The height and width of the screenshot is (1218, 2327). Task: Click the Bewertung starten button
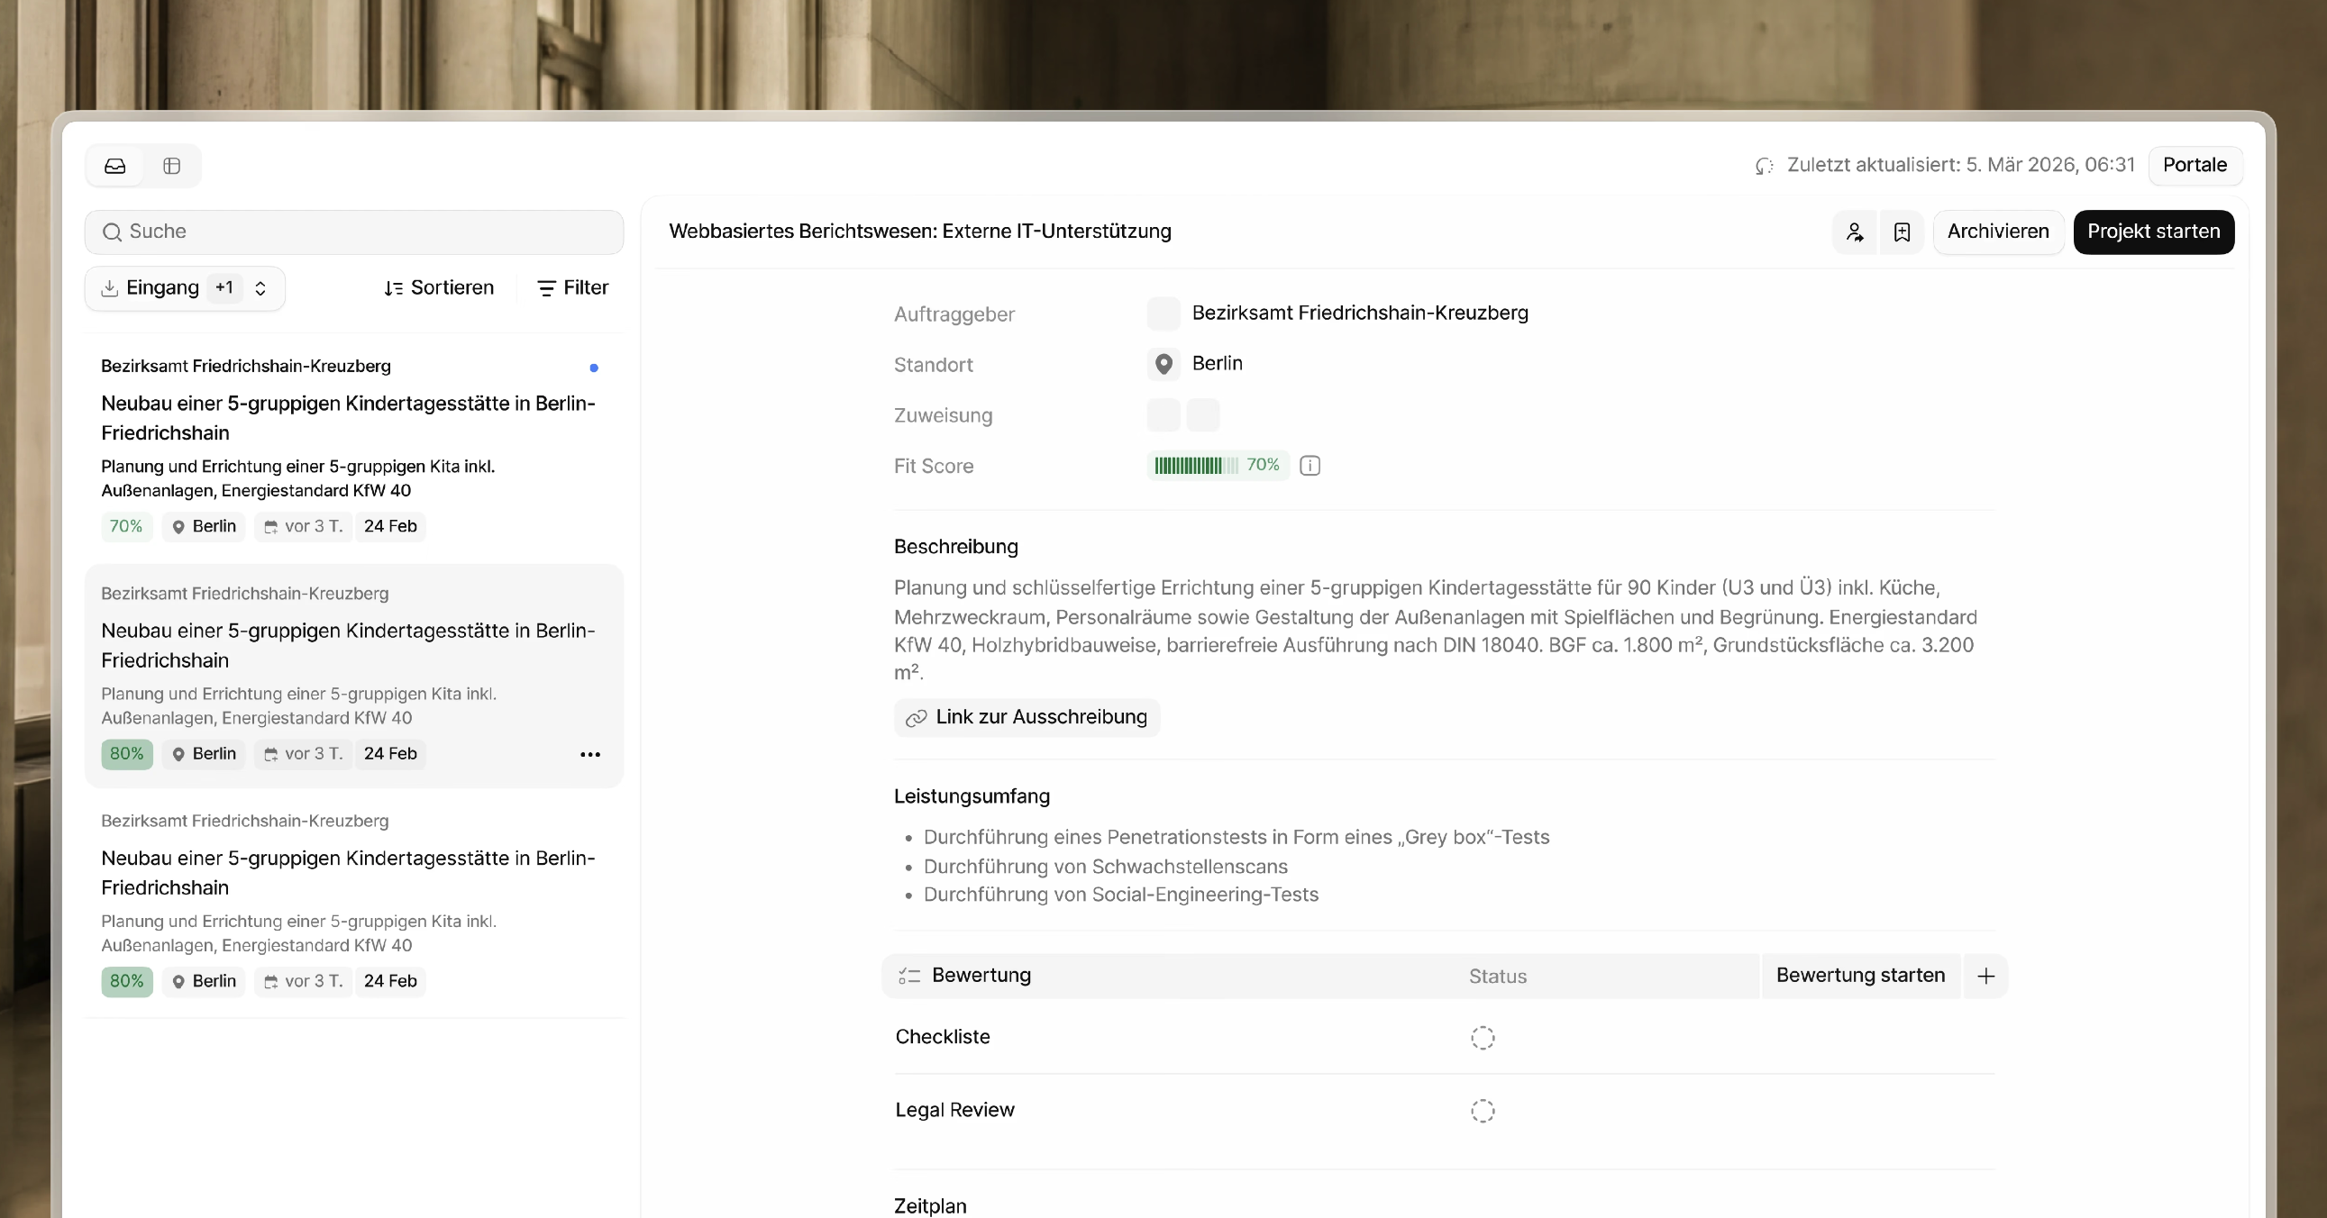(x=1860, y=976)
